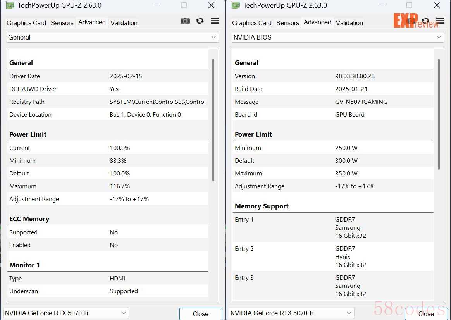The image size is (451, 320).
Task: Minimize the left GPU-Z window
Action: [157, 5]
